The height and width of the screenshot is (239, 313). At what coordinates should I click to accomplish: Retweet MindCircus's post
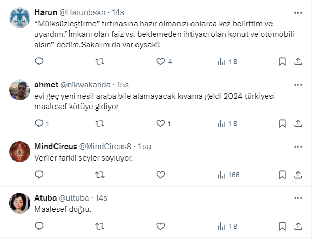[x=100, y=175]
